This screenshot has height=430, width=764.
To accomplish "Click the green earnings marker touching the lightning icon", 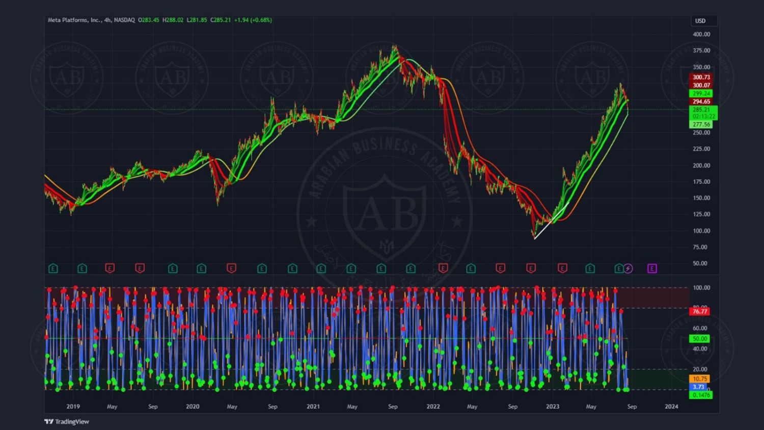I will [619, 268].
